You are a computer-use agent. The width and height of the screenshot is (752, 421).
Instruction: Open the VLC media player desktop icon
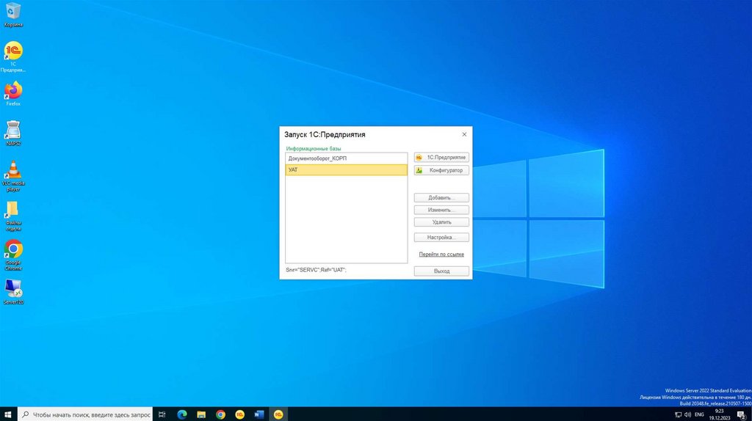[13, 170]
